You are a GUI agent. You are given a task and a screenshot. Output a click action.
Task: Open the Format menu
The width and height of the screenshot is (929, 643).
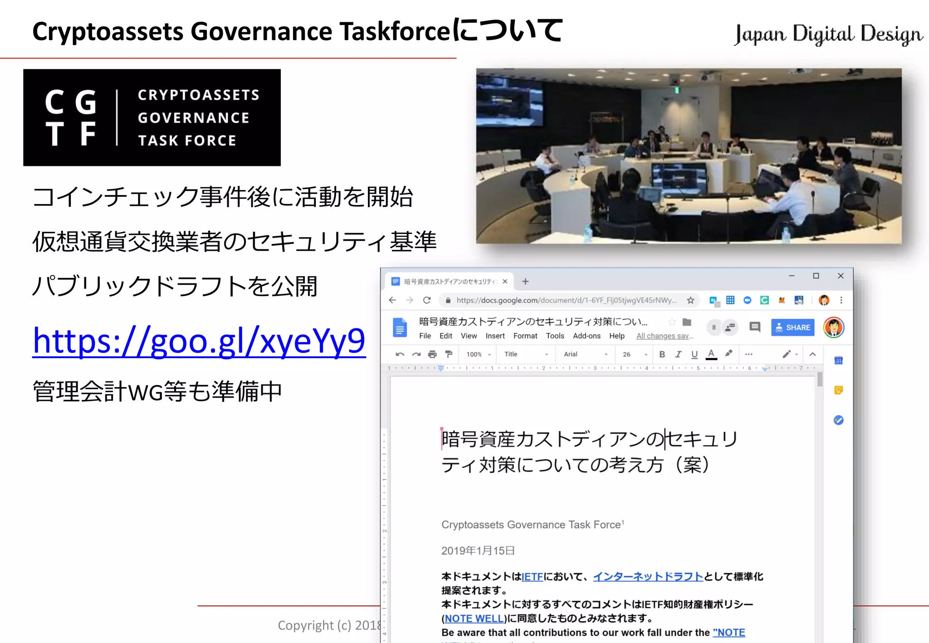(525, 336)
